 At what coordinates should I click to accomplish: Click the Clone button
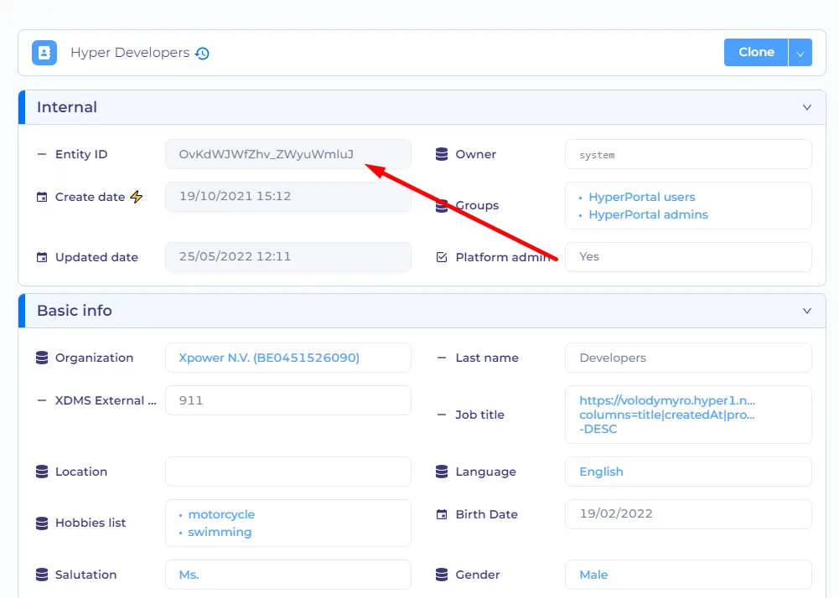[x=756, y=53]
